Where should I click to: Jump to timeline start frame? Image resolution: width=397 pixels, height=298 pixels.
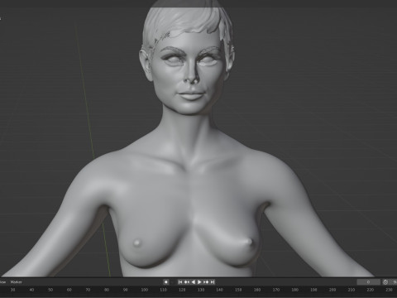pyautogui.click(x=180, y=281)
